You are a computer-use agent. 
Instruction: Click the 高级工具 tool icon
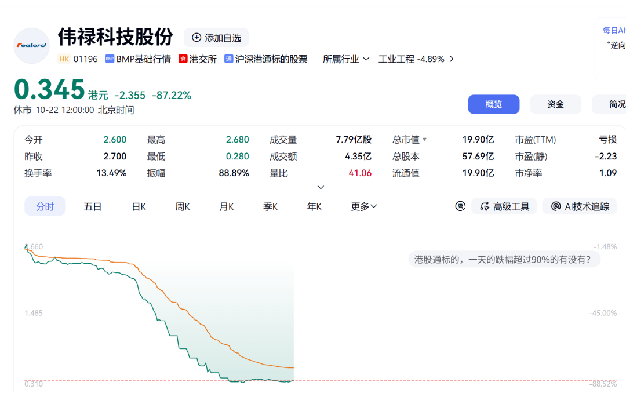click(485, 206)
